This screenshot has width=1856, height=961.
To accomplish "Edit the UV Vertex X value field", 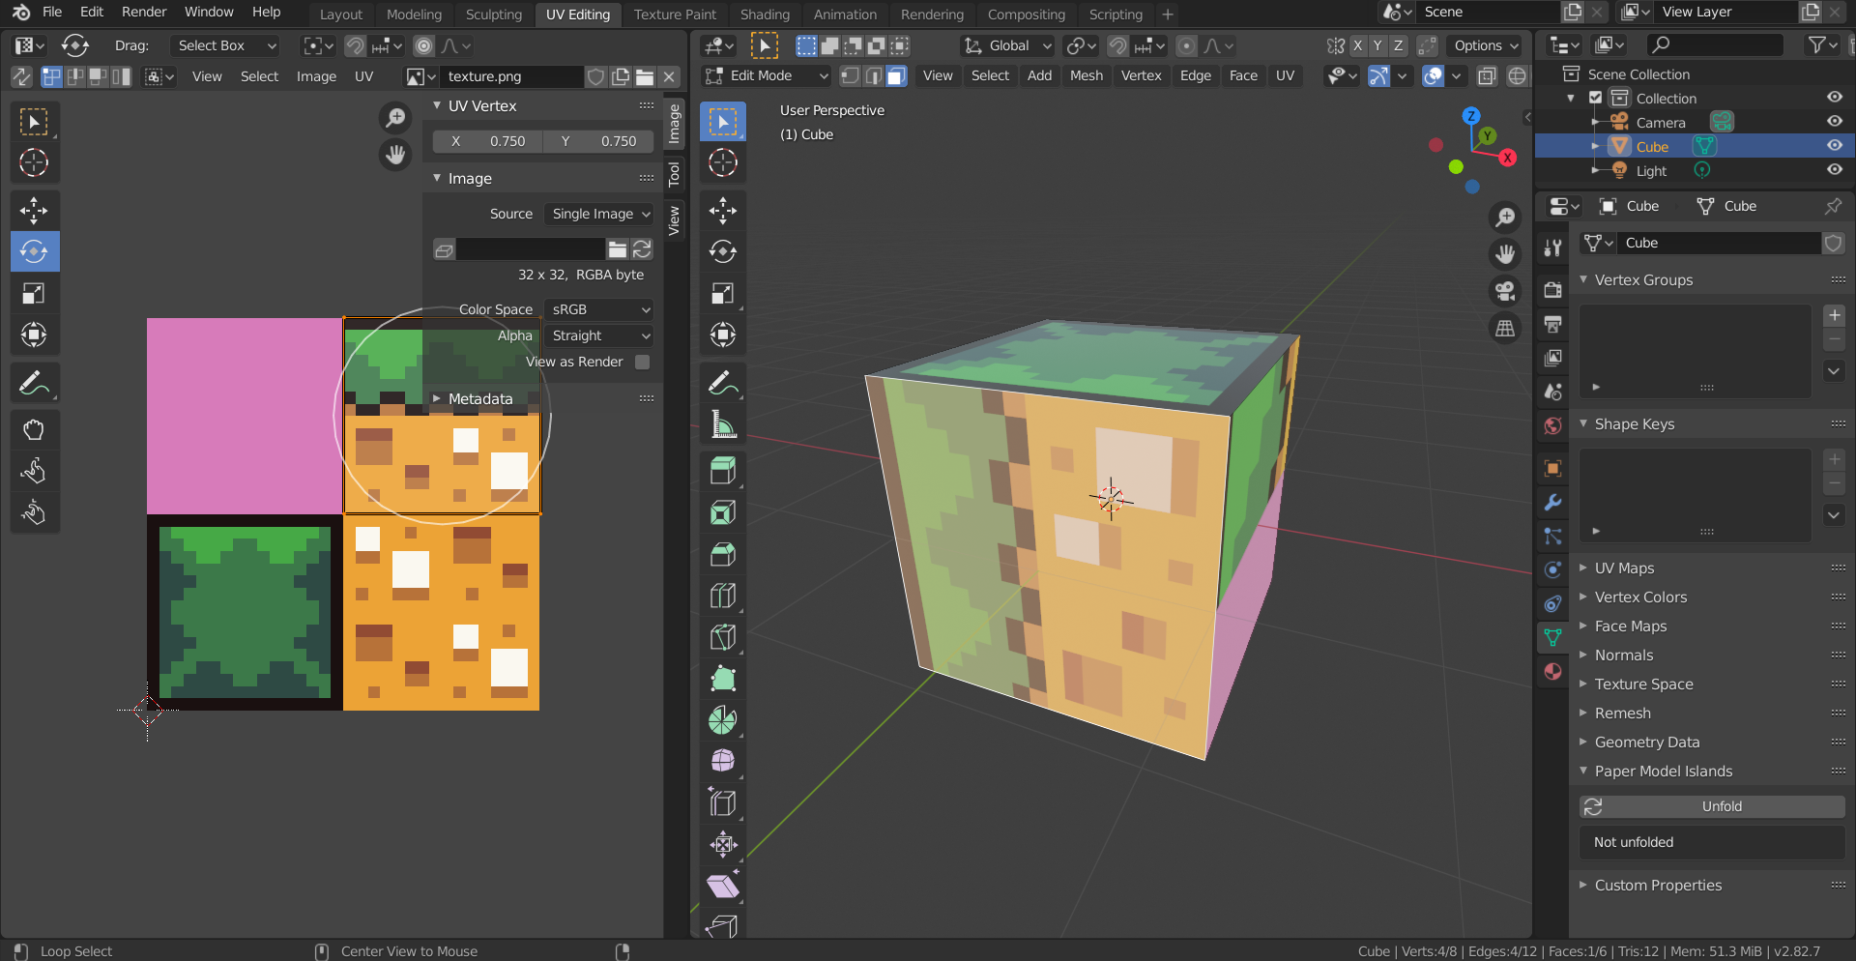I will [x=488, y=141].
